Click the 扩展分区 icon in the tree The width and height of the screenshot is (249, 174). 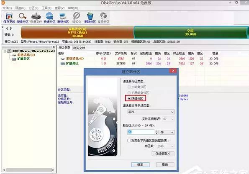point(14,59)
